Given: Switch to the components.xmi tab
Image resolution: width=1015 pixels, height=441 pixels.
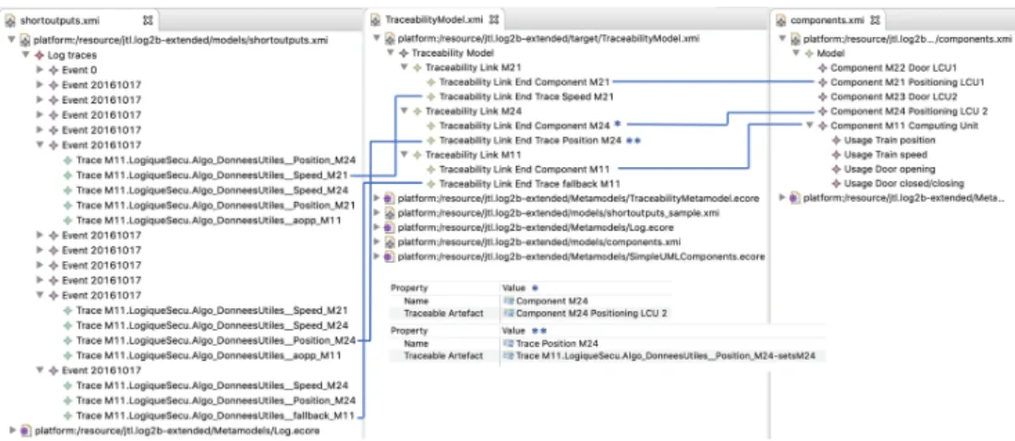Looking at the screenshot, I should tap(828, 20).
